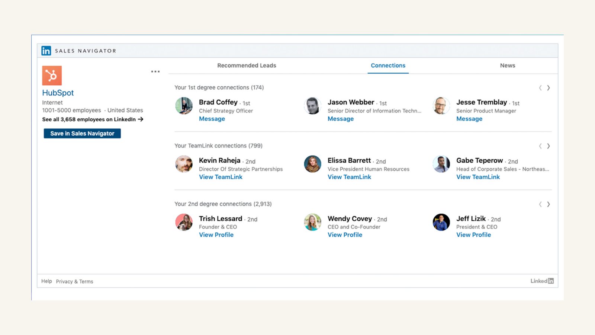This screenshot has width=595, height=335.
Task: Advance 2nd degree connections with right chevron
Action: (549, 204)
